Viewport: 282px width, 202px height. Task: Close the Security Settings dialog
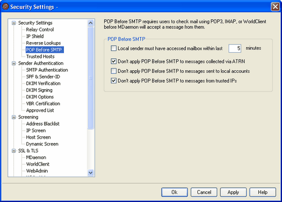click(275, 7)
